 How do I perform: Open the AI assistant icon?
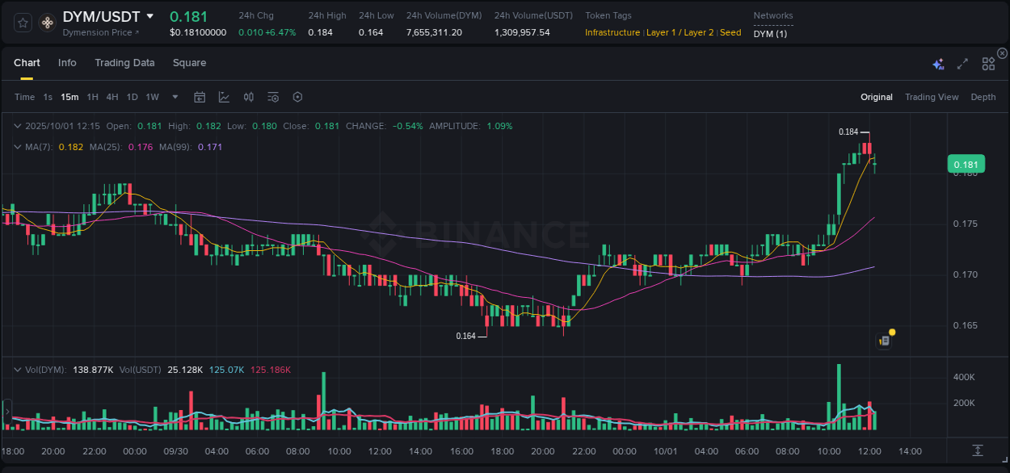coord(937,64)
